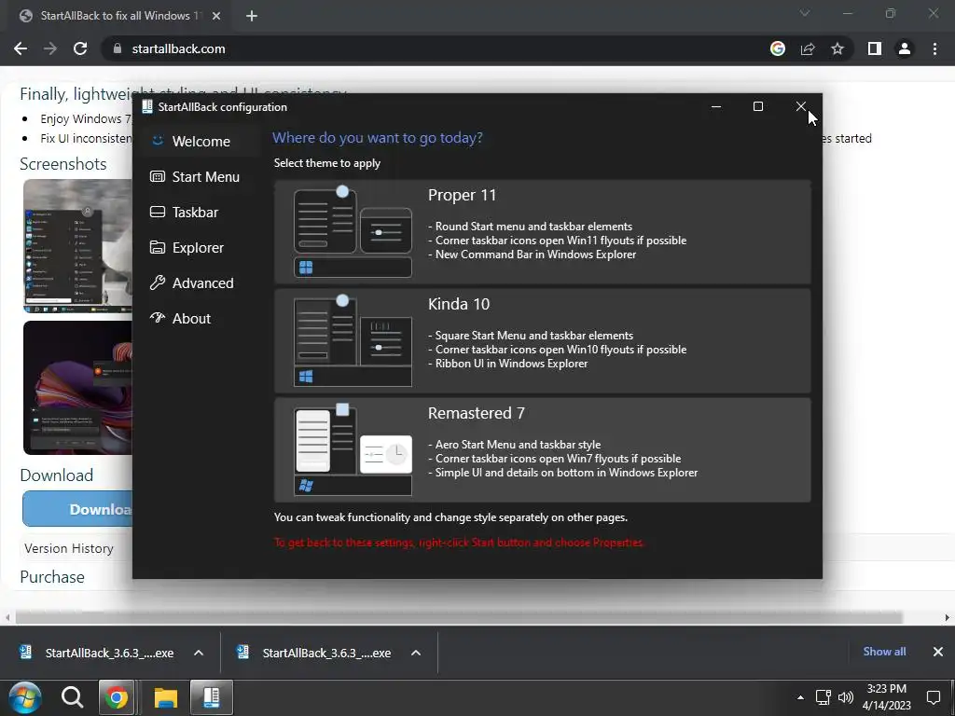Image resolution: width=955 pixels, height=716 pixels.
Task: Click the Proper 11 theme preview image
Action: [353, 232]
